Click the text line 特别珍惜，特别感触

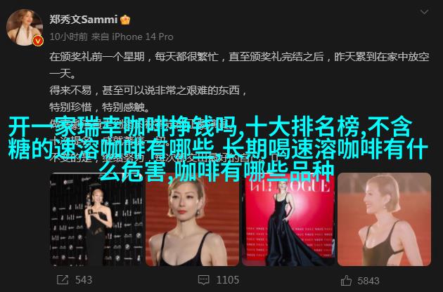coord(99,107)
